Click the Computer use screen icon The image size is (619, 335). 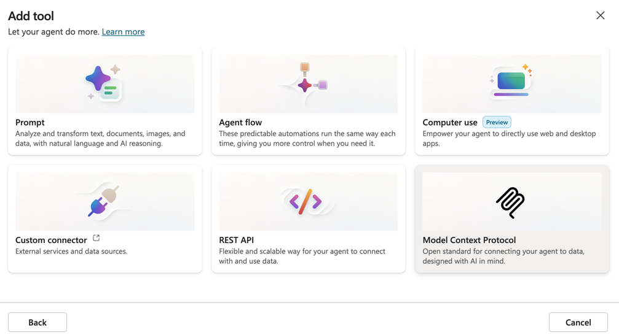[x=511, y=82]
